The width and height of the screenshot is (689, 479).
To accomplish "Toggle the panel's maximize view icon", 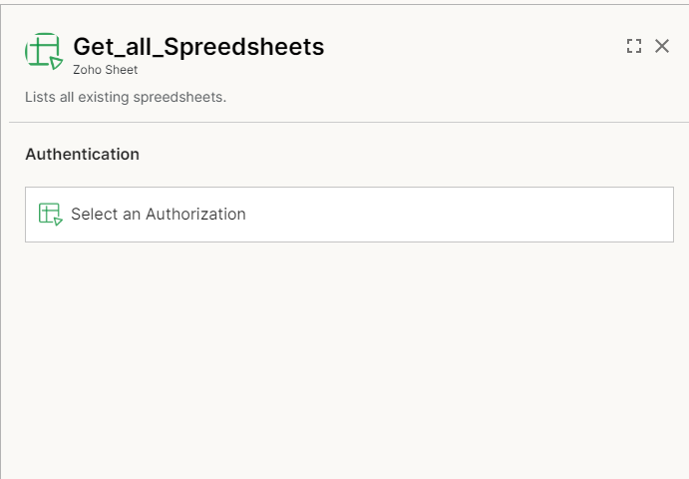I will 633,46.
